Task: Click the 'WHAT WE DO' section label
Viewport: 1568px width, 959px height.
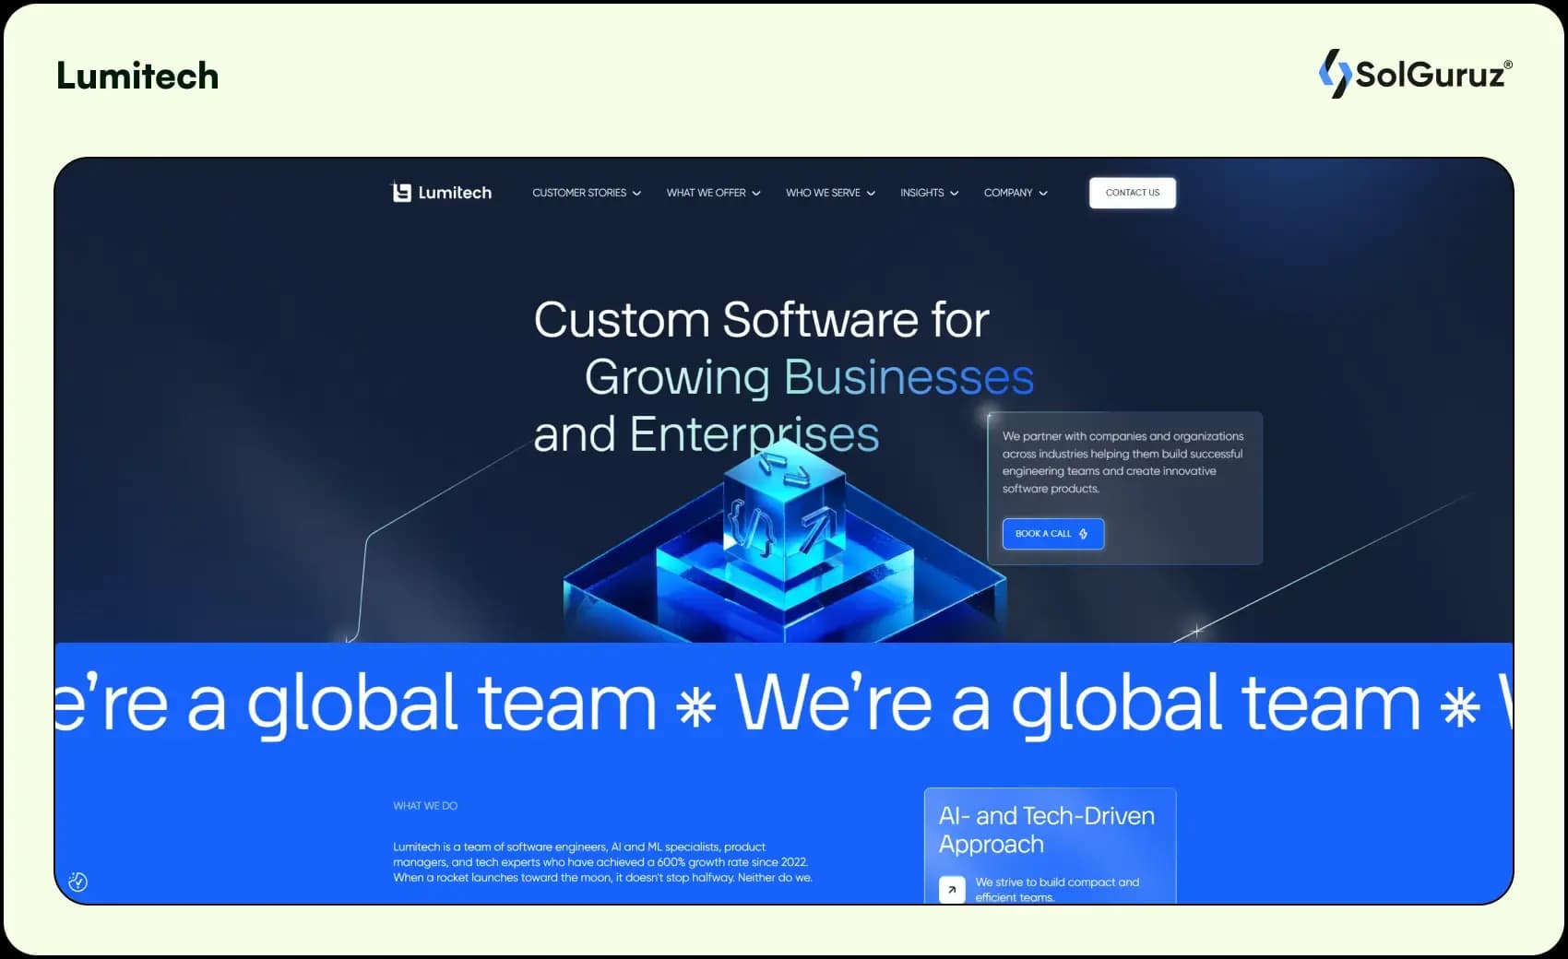Action: click(425, 806)
